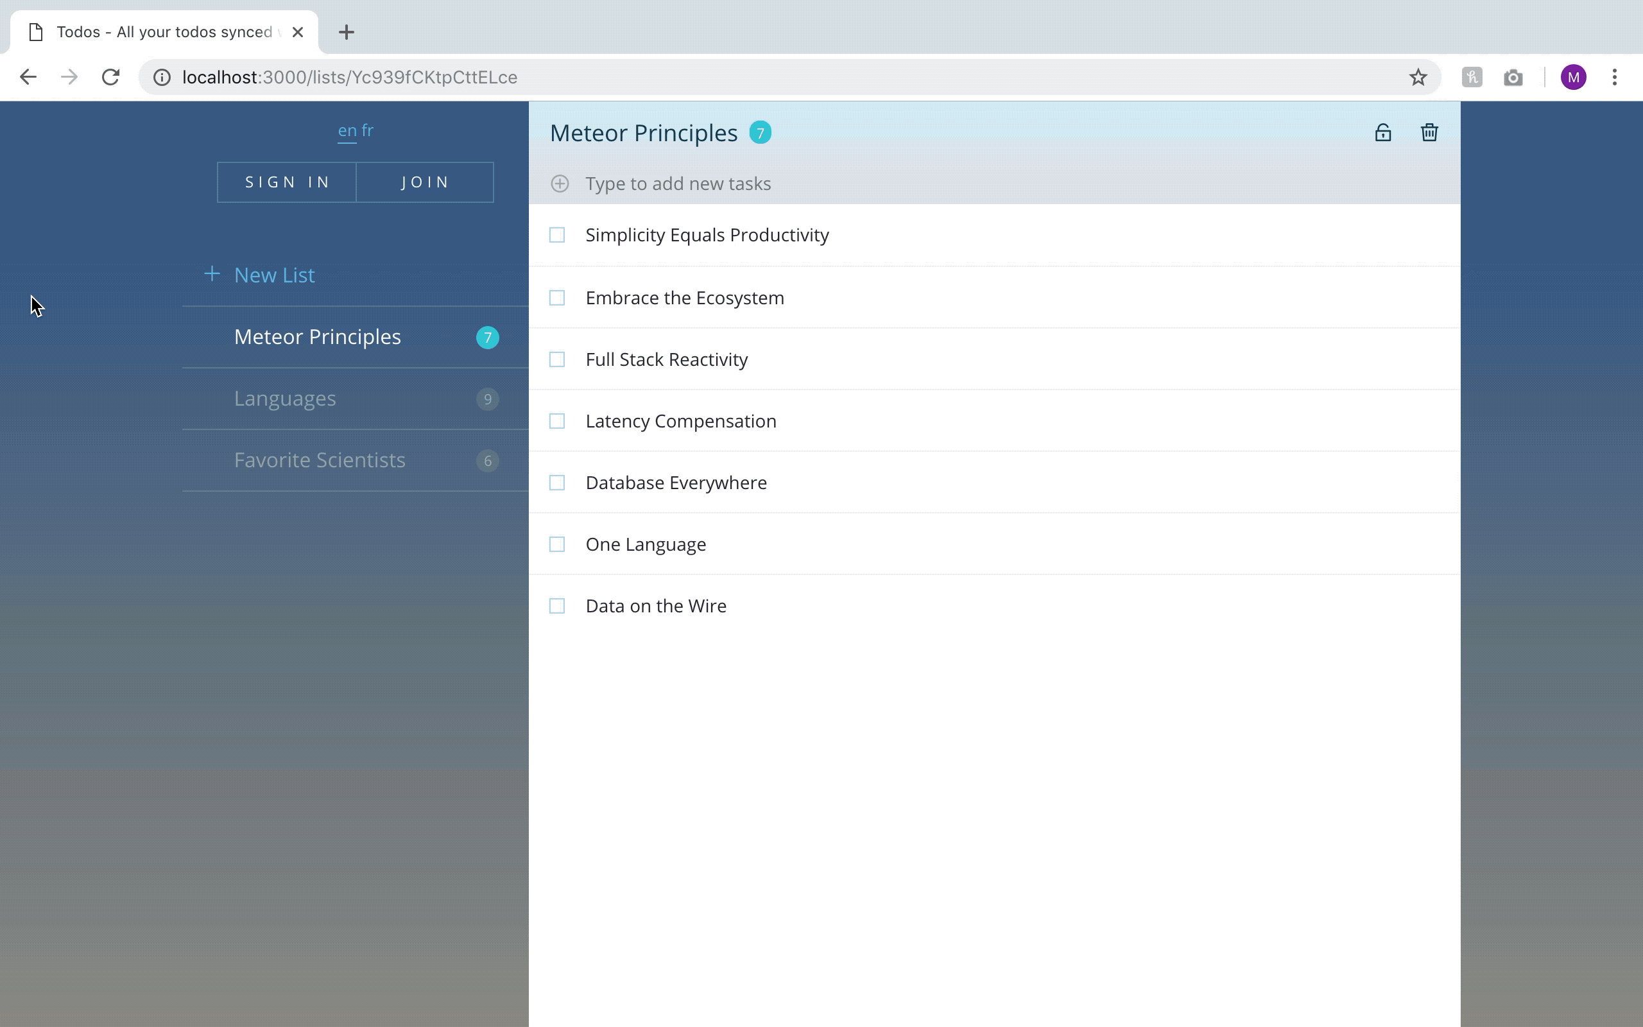This screenshot has height=1027, width=1643.
Task: Reload the page using refresh icon
Action: click(110, 78)
